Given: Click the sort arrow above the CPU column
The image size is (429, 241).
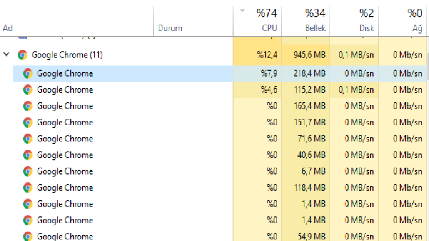Looking at the screenshot, I should coord(242,10).
